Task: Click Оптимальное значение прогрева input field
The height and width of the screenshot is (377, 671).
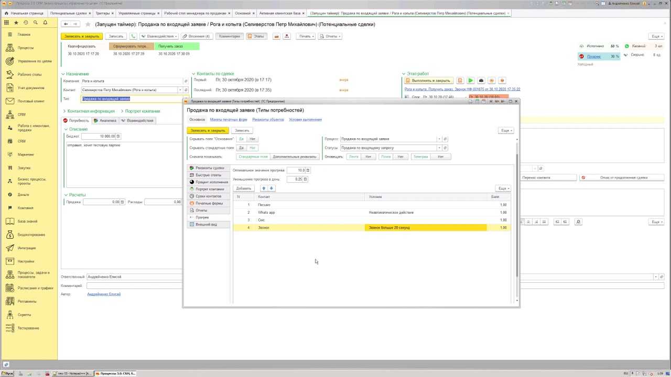Action: [296, 170]
